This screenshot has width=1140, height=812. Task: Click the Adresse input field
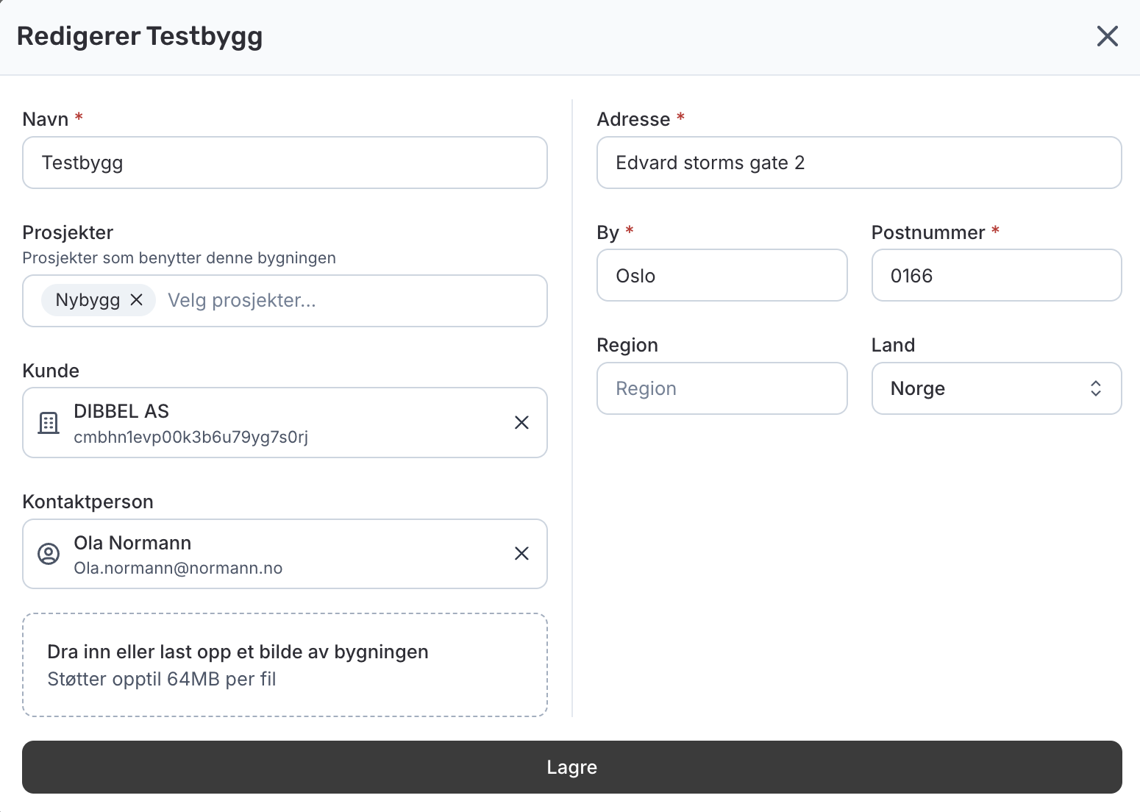858,163
